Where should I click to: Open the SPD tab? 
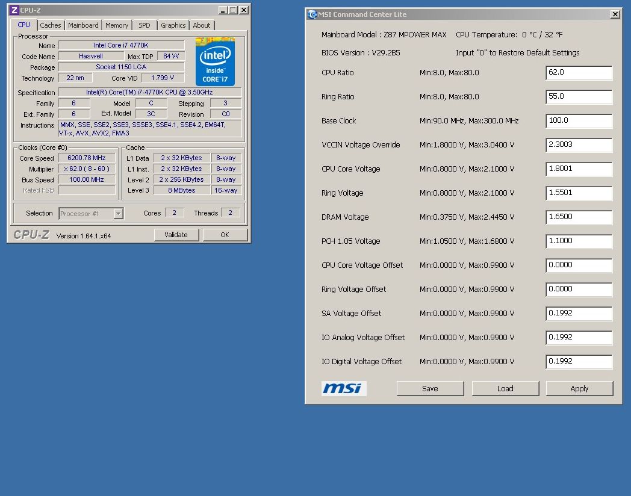(x=145, y=25)
